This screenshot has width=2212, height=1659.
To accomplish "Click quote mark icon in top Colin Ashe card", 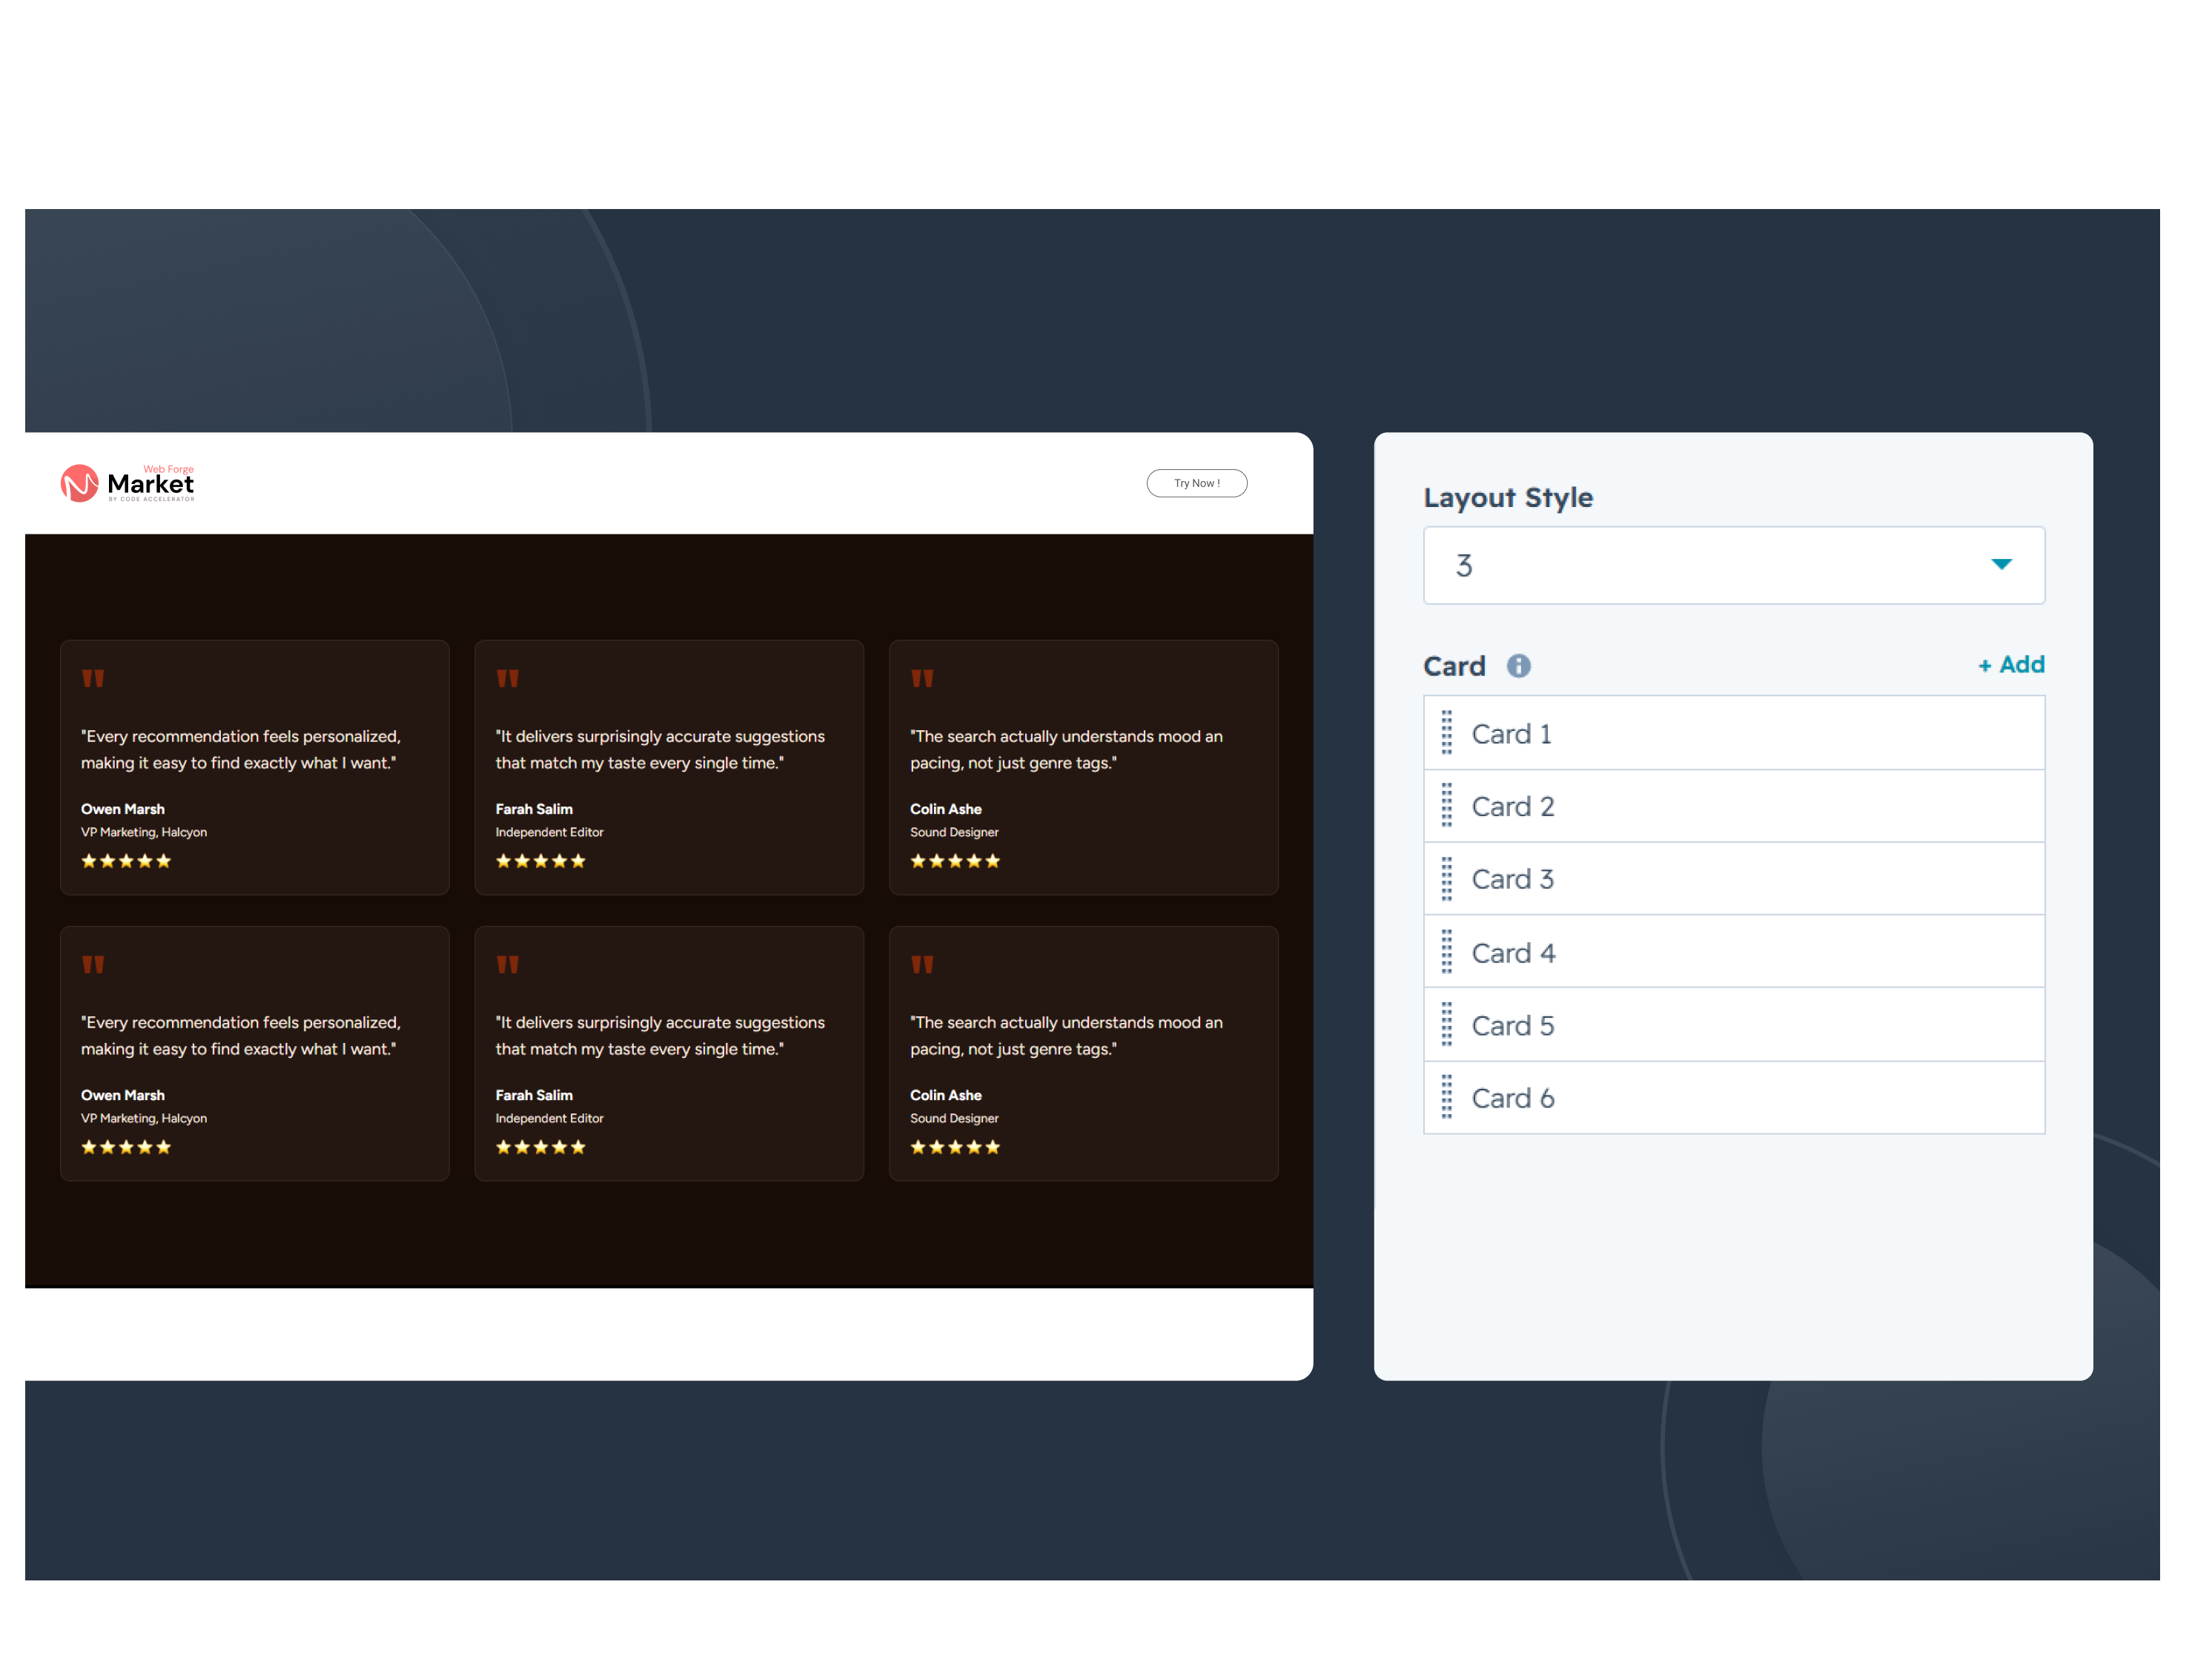I will click(x=922, y=679).
